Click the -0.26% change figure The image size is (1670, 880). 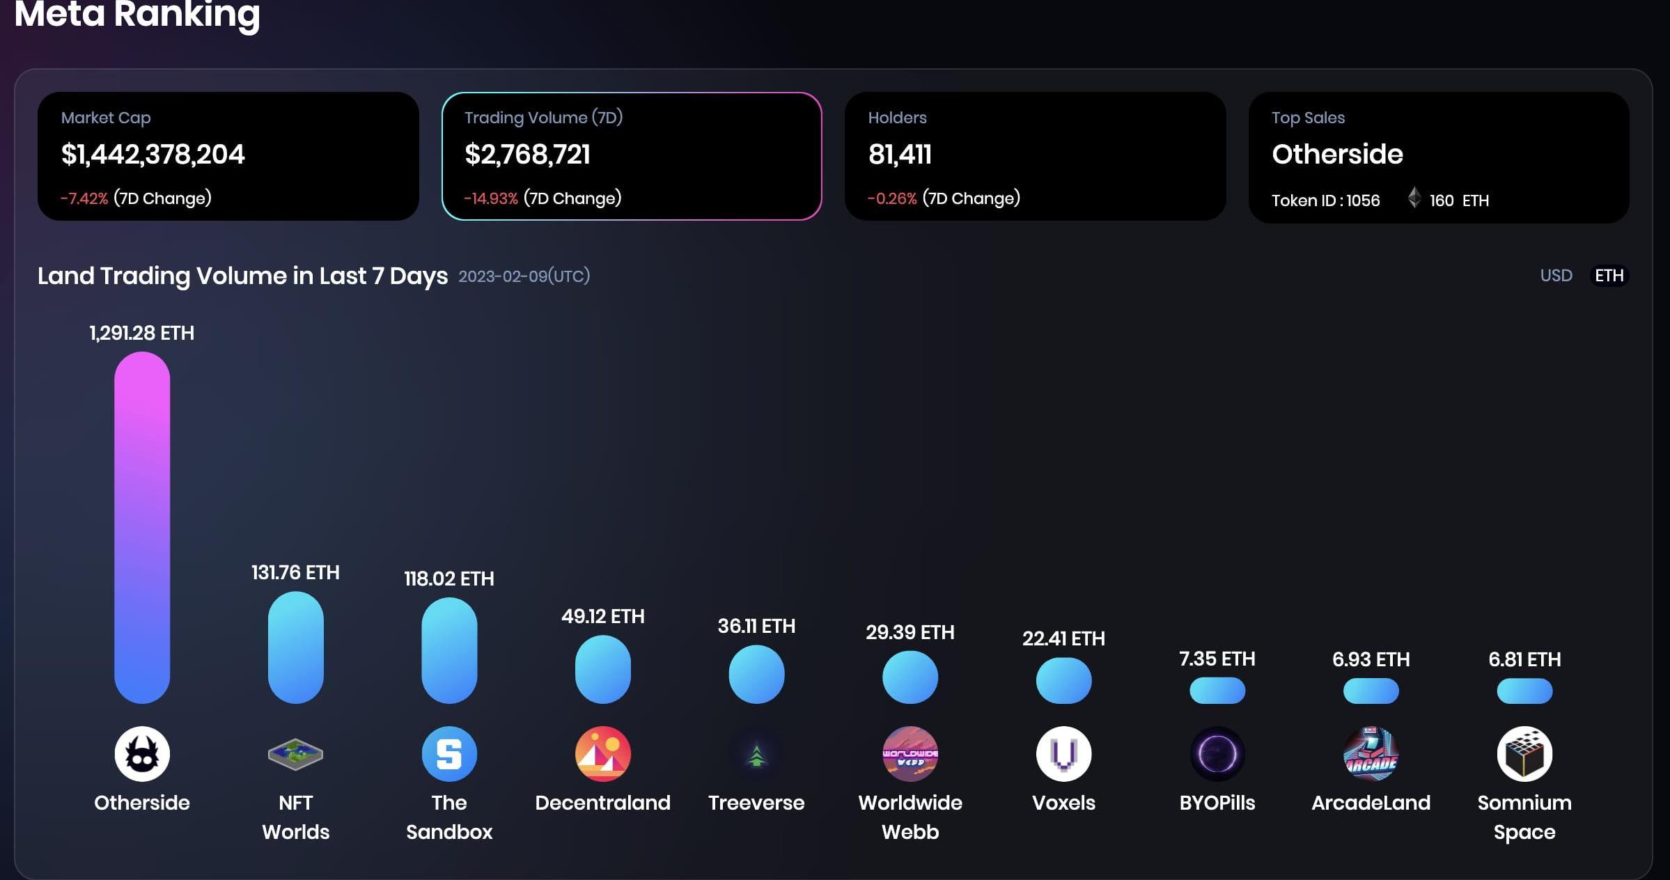892,198
